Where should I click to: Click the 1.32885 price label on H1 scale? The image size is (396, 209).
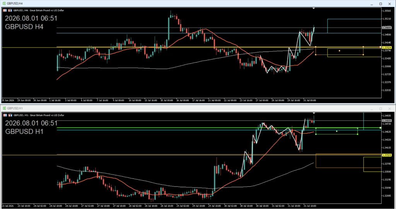click(387, 195)
